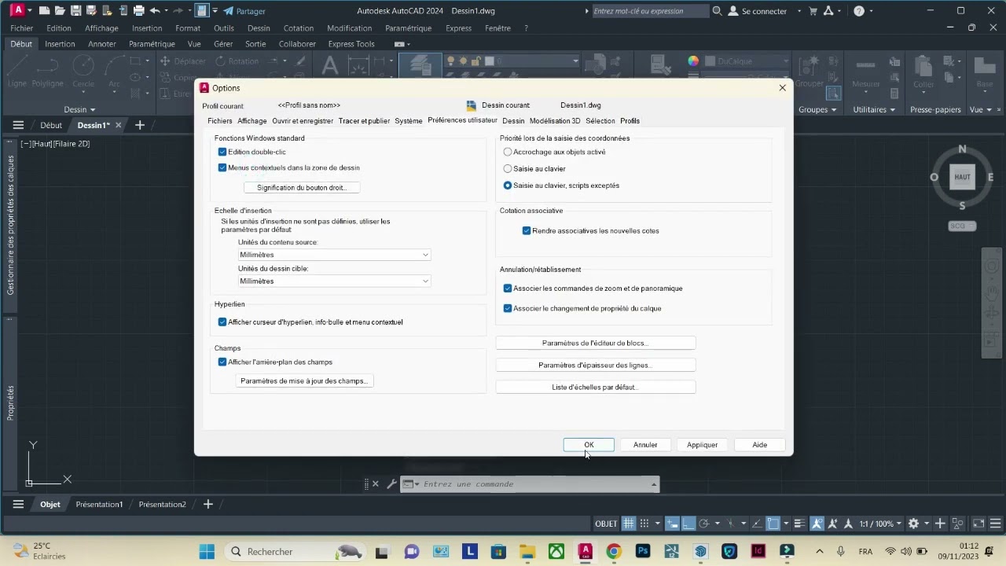1006x566 pixels.
Task: Click the customization three-lines icon in status bar
Action: [994, 524]
